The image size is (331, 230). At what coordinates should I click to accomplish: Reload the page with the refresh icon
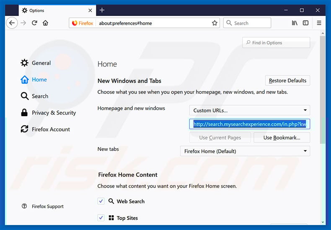(x=34, y=23)
